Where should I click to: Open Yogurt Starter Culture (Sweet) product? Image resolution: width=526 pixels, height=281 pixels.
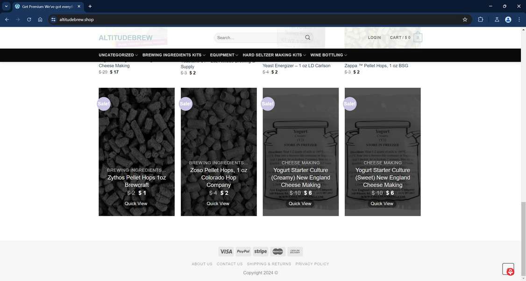[x=383, y=177]
